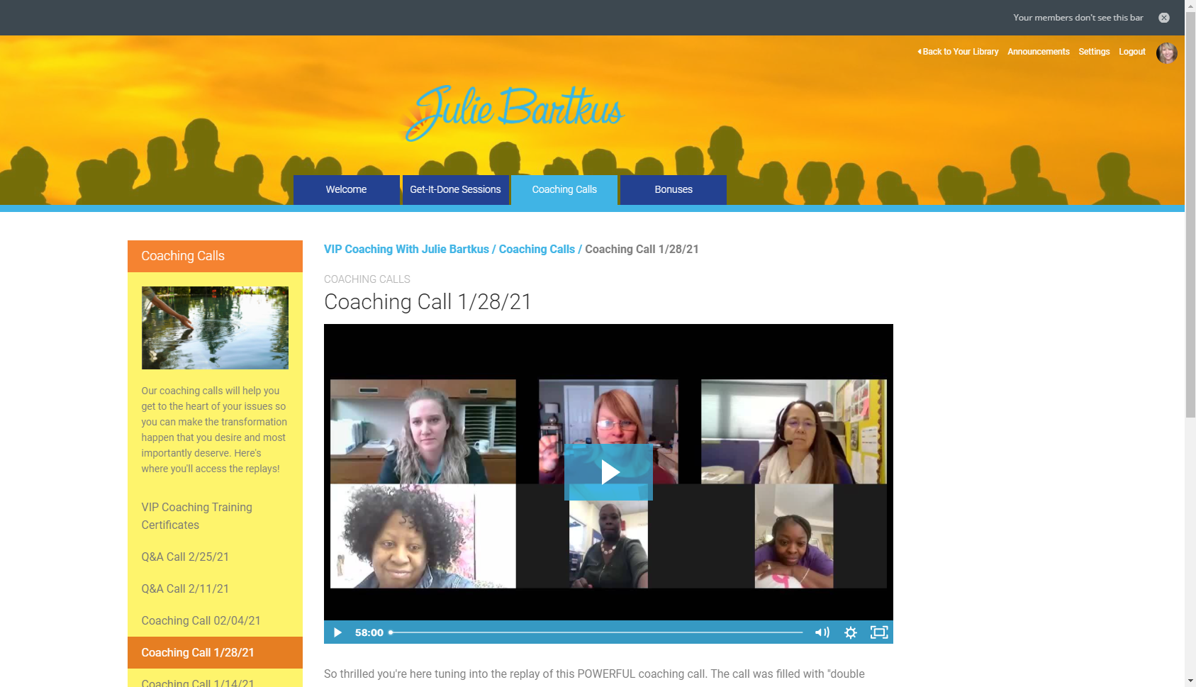Go back to Your Library
Screen dimensions: 1196x687
point(958,52)
